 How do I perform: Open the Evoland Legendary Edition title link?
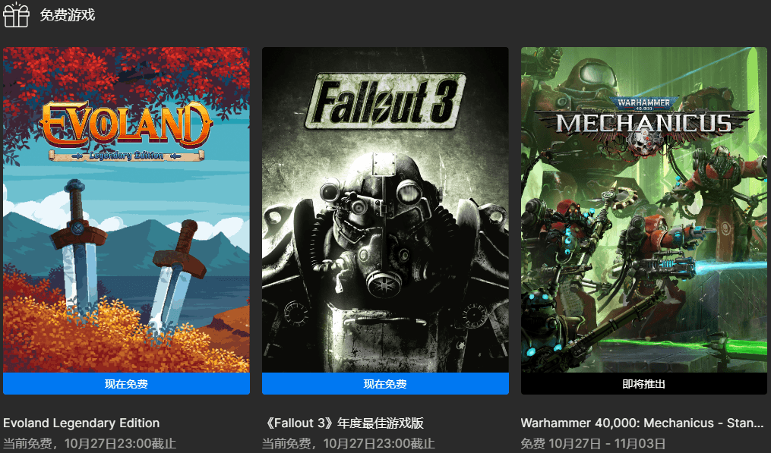pyautogui.click(x=81, y=423)
